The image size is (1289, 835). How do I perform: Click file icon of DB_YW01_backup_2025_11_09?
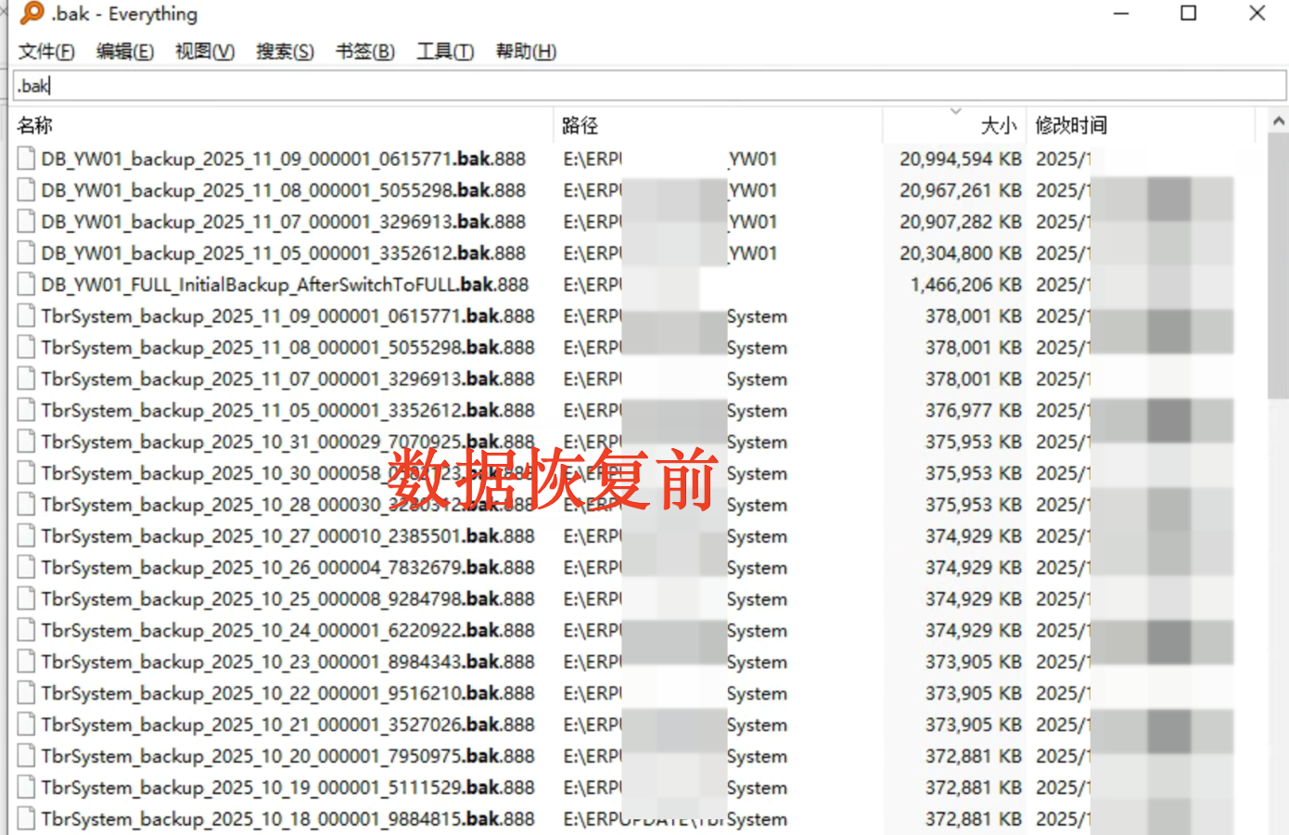pos(26,159)
